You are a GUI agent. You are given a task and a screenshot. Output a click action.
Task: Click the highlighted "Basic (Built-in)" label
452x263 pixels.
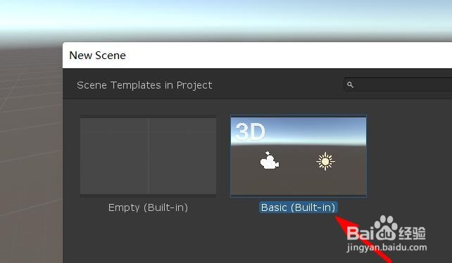coord(299,207)
